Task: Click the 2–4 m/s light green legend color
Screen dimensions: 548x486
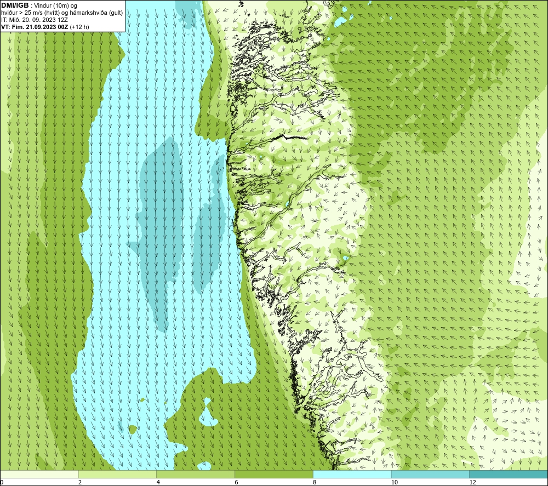Action: (117, 474)
